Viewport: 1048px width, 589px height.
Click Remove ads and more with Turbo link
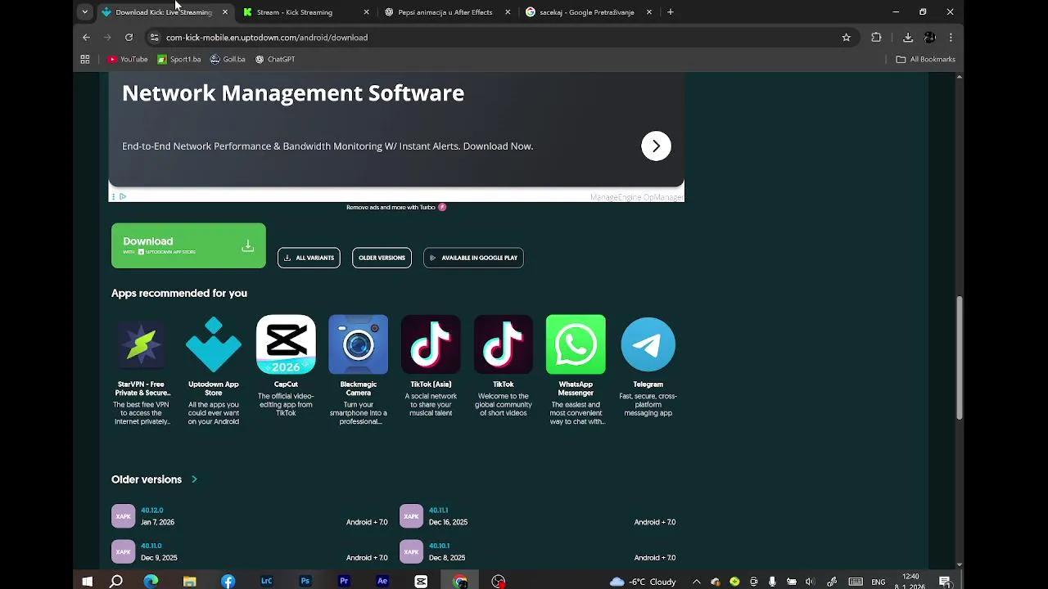(x=396, y=207)
